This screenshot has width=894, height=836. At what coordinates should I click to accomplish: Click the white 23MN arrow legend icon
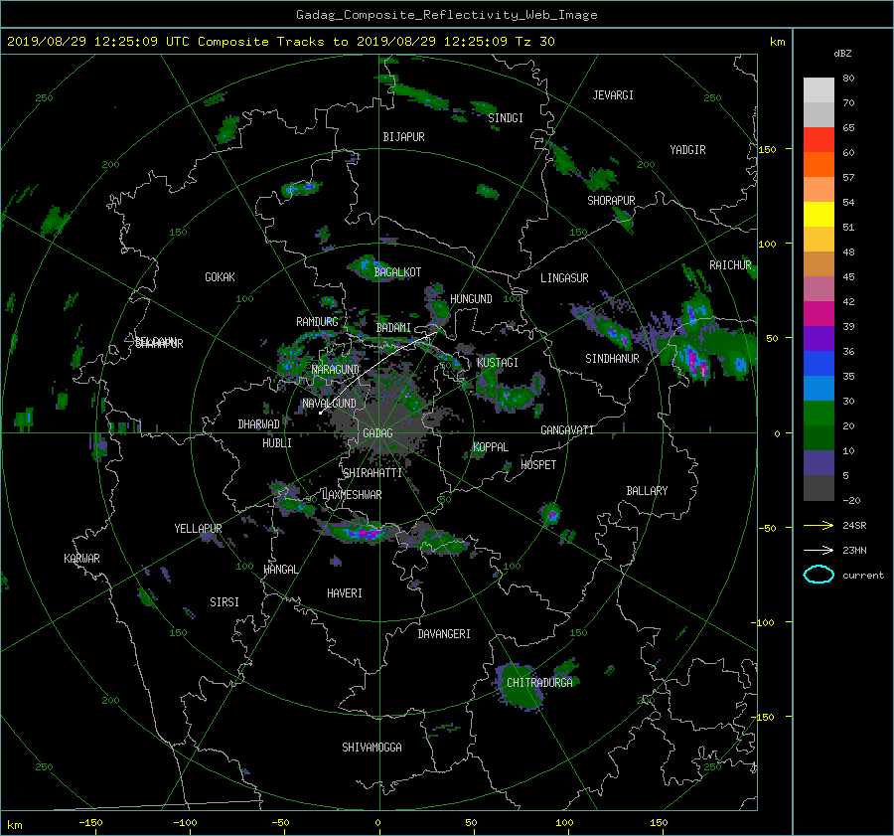[819, 550]
